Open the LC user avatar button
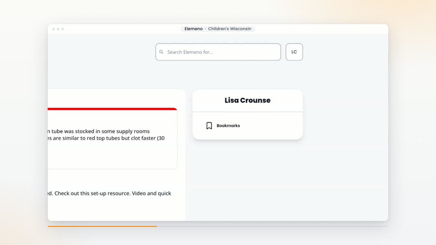The height and width of the screenshot is (245, 436). click(x=294, y=52)
